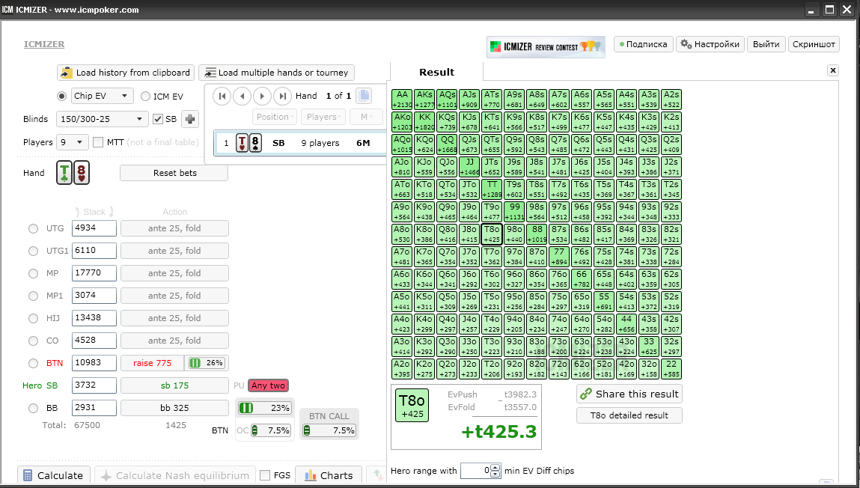860x488 pixels.
Task: Select the Chip EV radio button
Action: pyautogui.click(x=62, y=96)
